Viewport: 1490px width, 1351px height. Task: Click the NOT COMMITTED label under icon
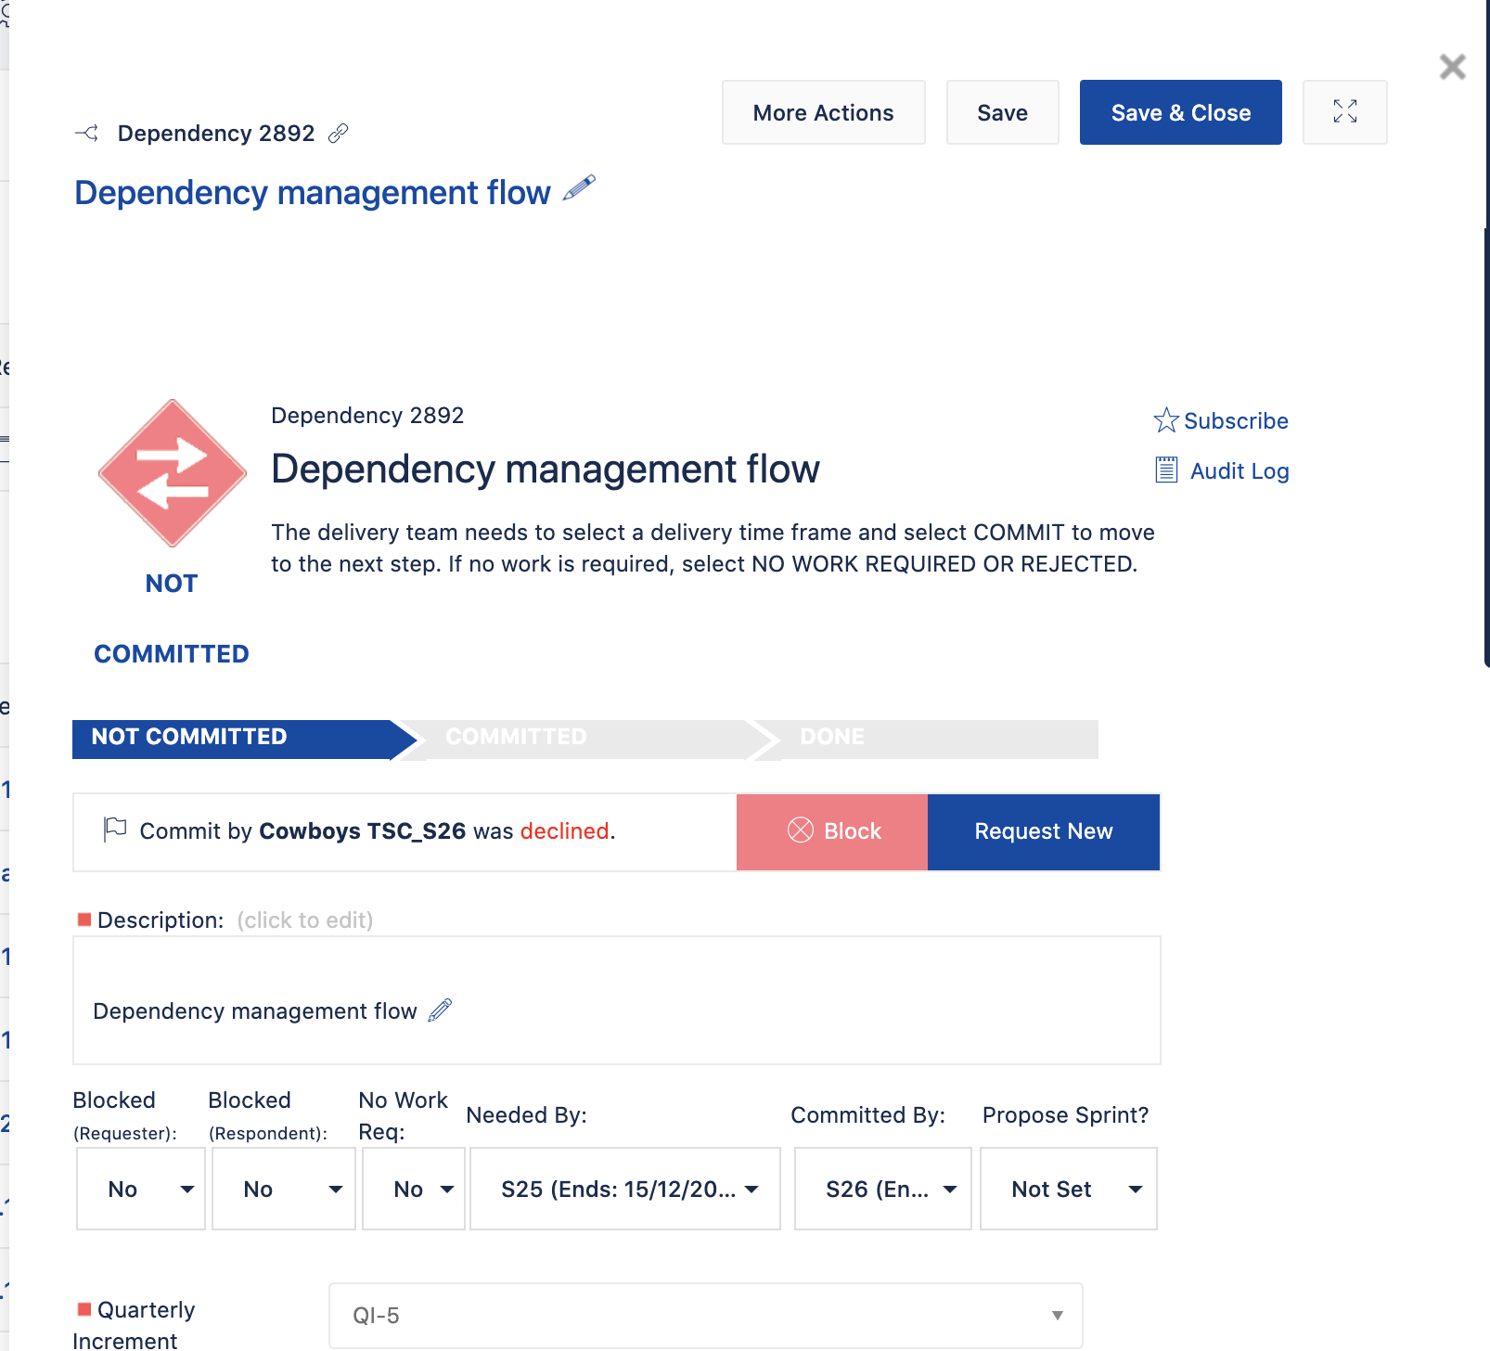[172, 619]
